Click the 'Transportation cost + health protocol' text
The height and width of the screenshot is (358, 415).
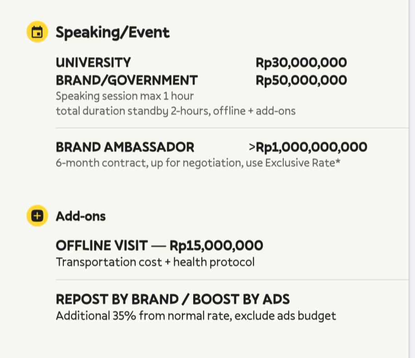point(155,262)
